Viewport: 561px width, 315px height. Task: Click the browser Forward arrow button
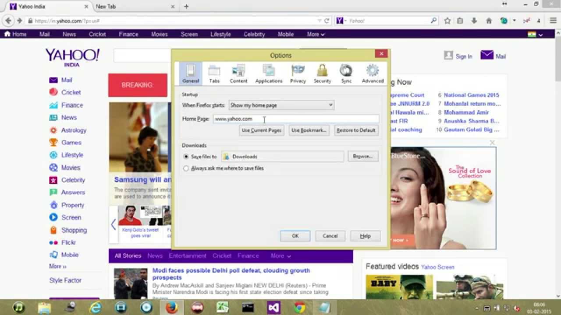pyautogui.click(x=19, y=21)
